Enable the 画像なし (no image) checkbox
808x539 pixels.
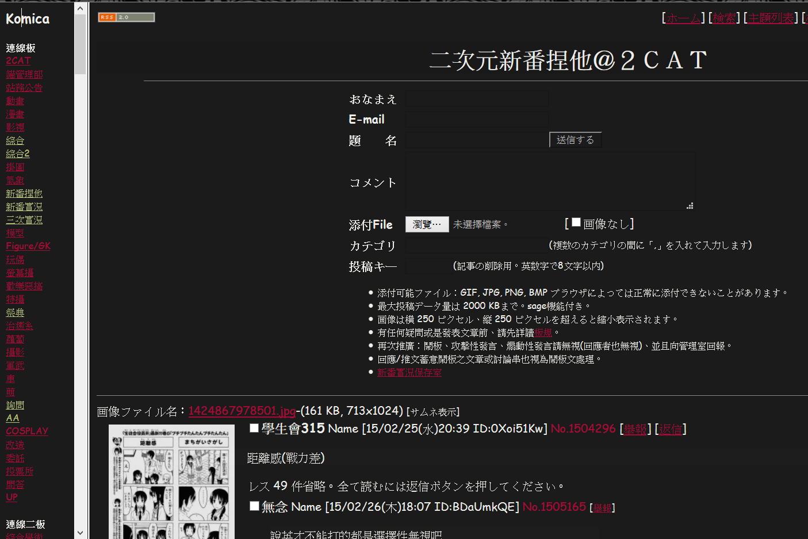click(x=576, y=222)
